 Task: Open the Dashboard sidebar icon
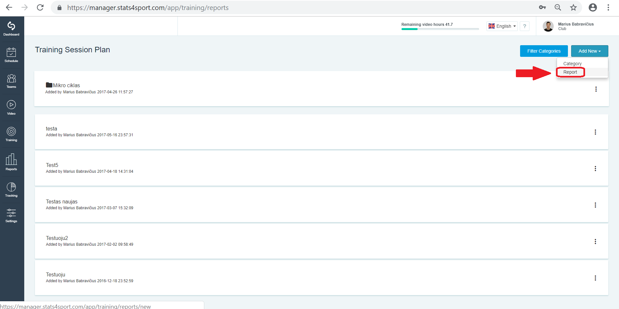point(11,29)
